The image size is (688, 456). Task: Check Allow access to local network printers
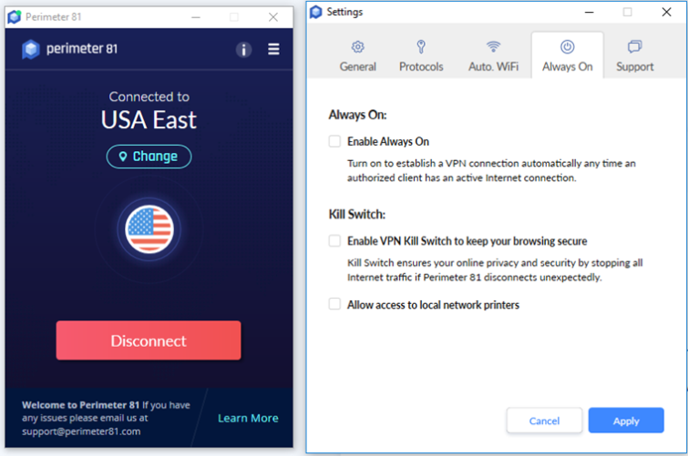click(334, 304)
